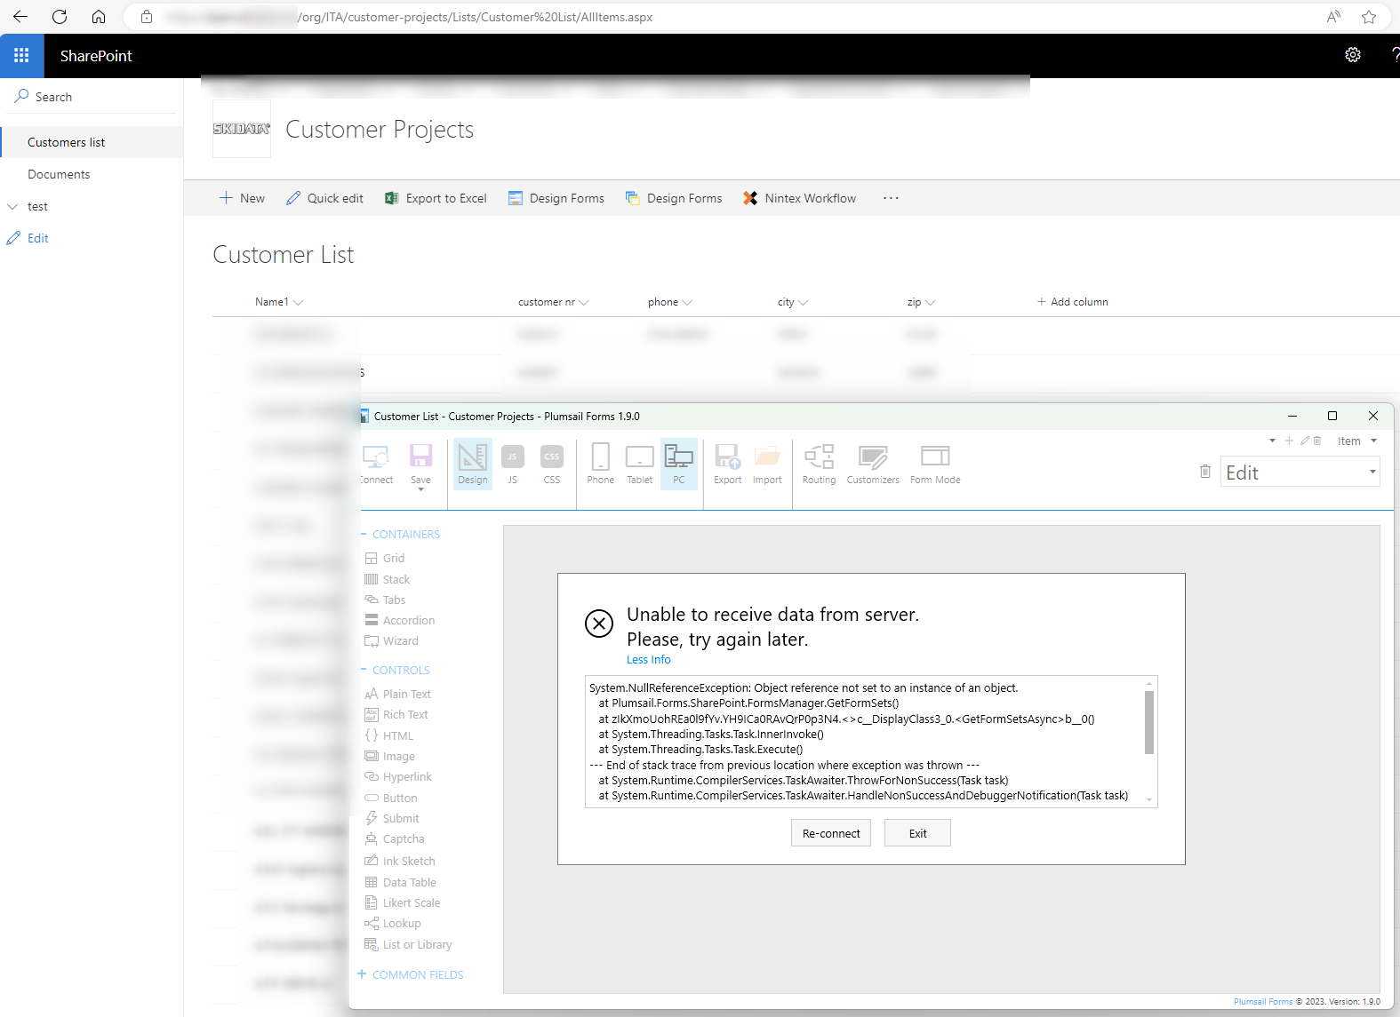Image resolution: width=1400 pixels, height=1017 pixels.
Task: Open the Edit form type dropdown
Action: [1372, 473]
